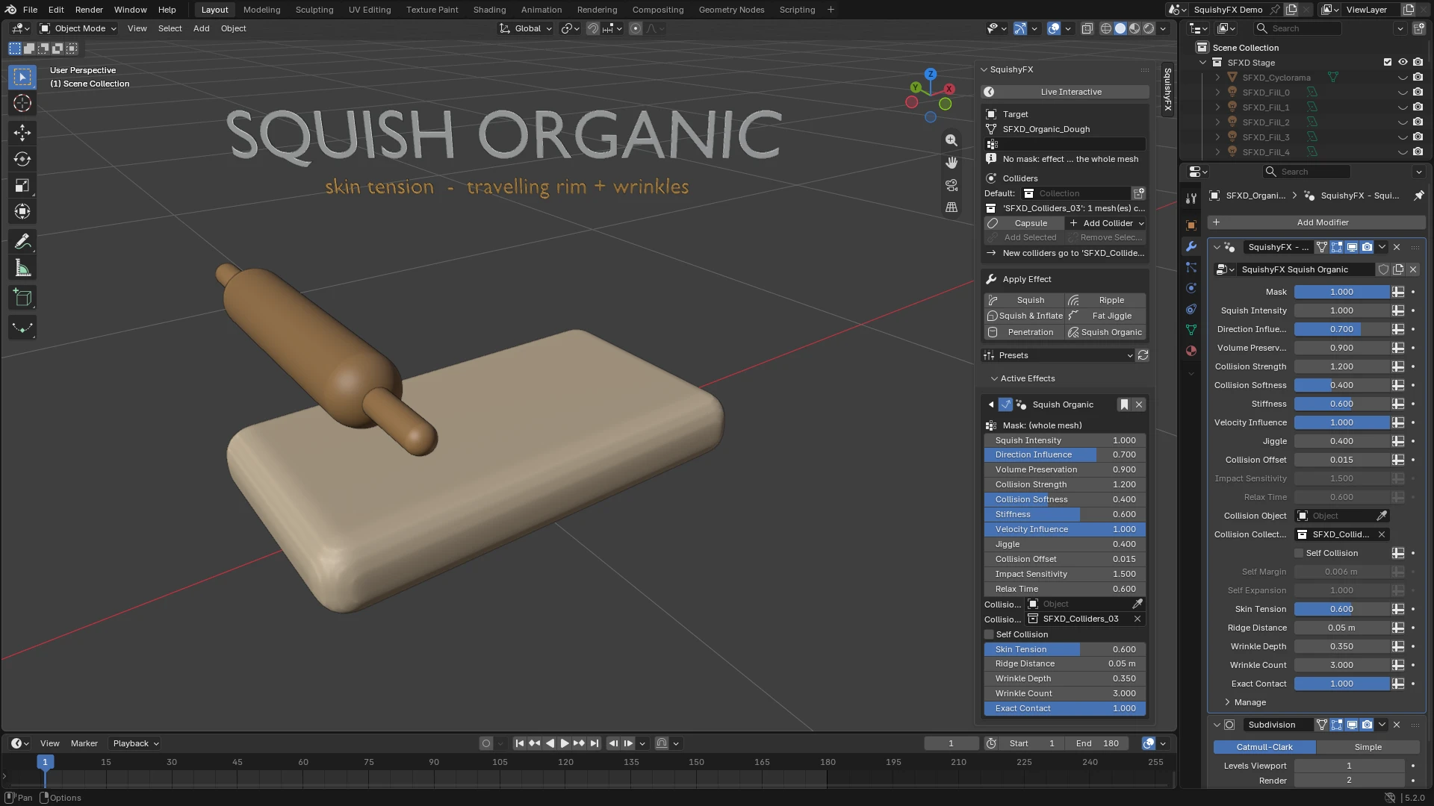Screen dimensions: 1434x806
Task: Enable Self Collision checkbox in SquishyFX panel
Action: pyautogui.click(x=990, y=634)
